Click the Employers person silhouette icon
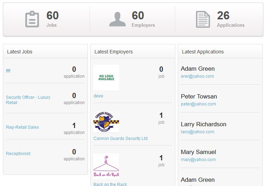 coord(117,19)
